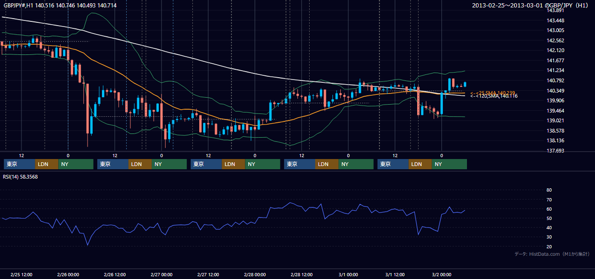Open the HistData.com data credit text
This screenshot has height=279, width=595.
point(552,254)
